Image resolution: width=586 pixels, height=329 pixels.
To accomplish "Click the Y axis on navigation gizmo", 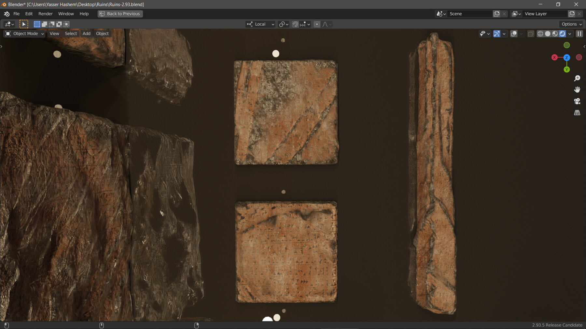I will (566, 70).
